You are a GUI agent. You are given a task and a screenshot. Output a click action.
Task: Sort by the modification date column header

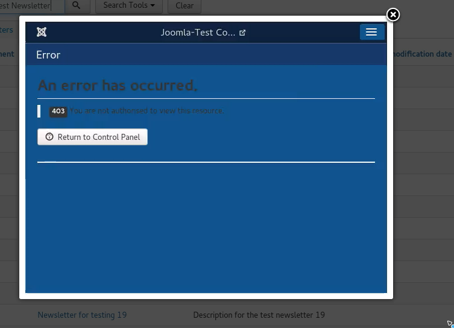(422, 54)
